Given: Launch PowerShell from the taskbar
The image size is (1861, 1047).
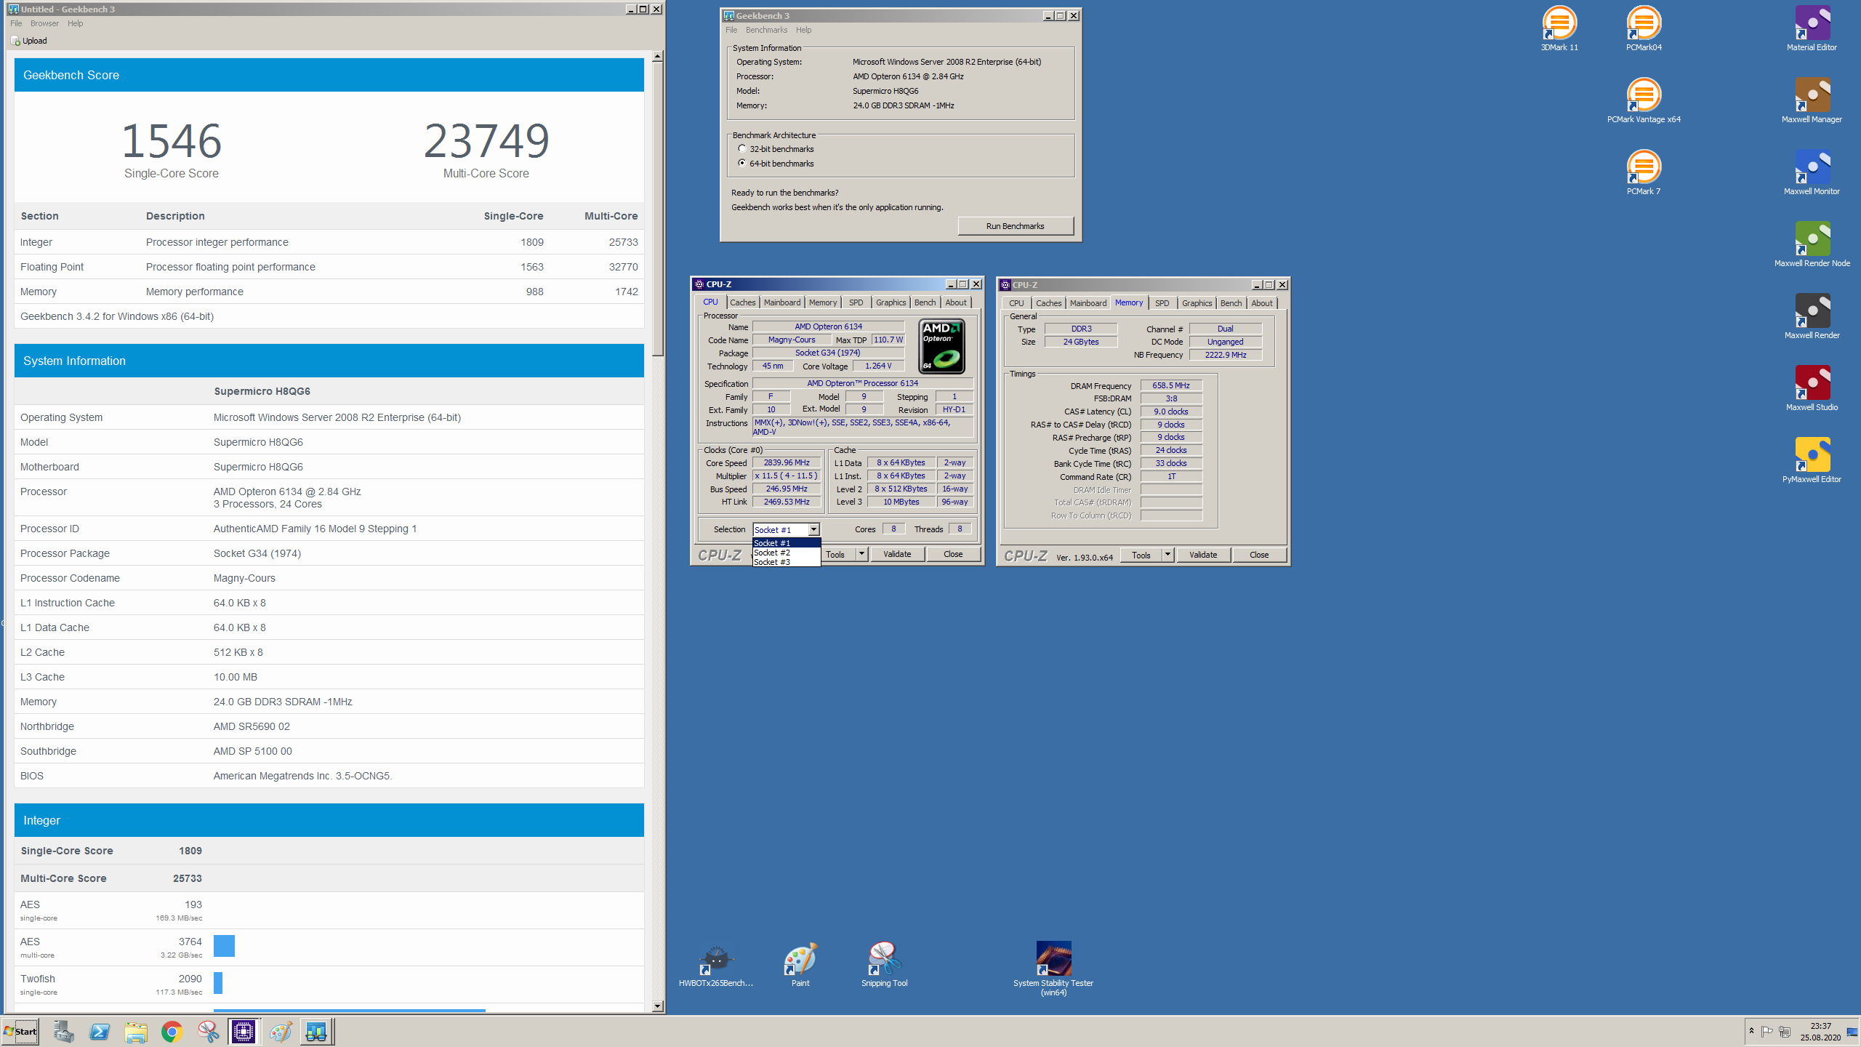Looking at the screenshot, I should (x=100, y=1032).
